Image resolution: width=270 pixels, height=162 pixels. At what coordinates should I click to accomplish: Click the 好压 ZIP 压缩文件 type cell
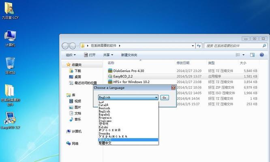221,87
